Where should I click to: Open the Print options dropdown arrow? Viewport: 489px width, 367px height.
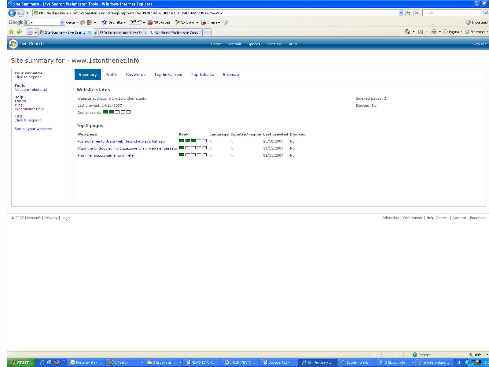440,32
